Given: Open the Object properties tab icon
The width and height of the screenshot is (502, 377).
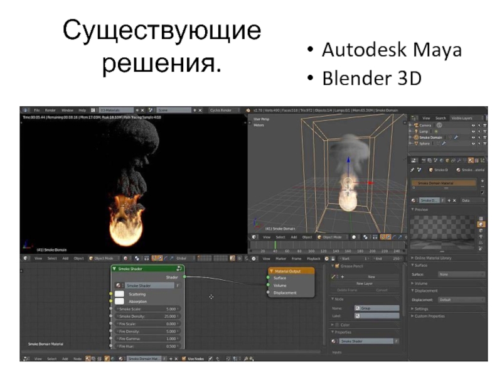Looking at the screenshot, I should [447, 160].
